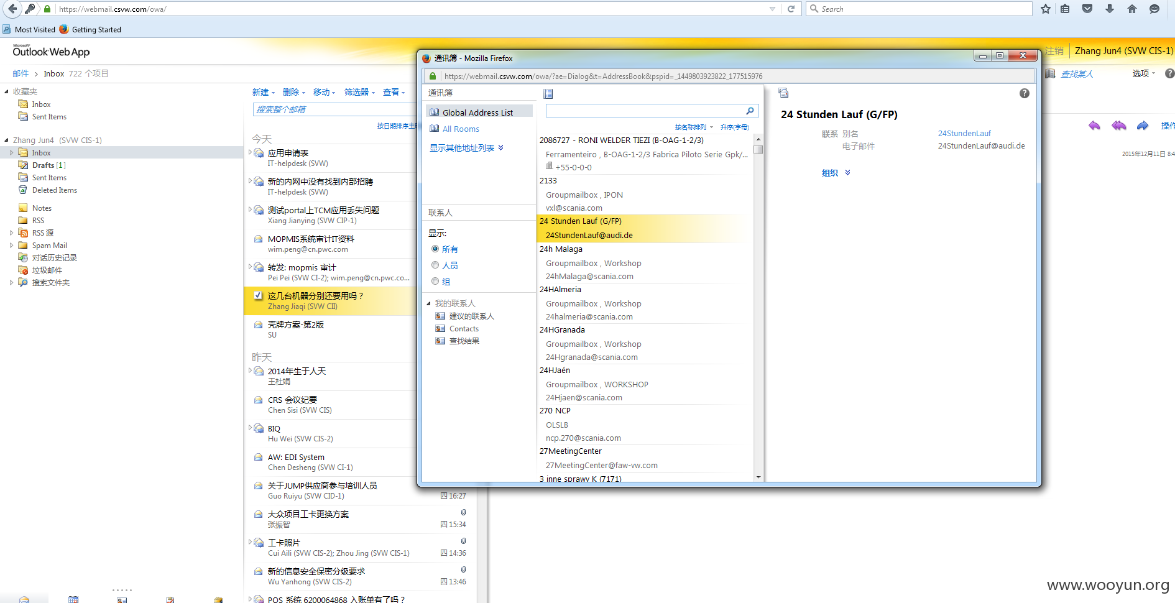The image size is (1175, 603).
Task: Click Firefox bookmark star icon
Action: point(1046,9)
